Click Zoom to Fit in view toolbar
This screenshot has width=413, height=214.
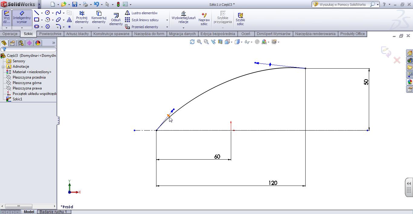[x=199, y=42]
